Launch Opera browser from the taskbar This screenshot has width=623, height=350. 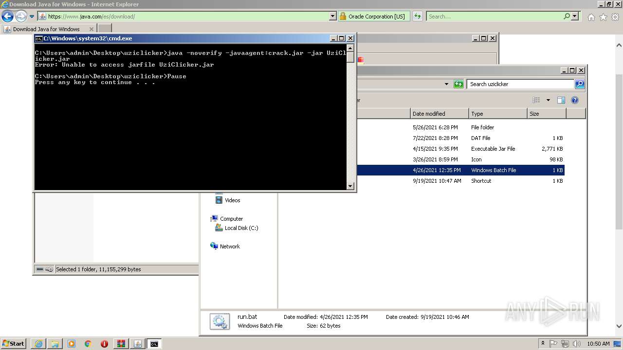point(104,344)
